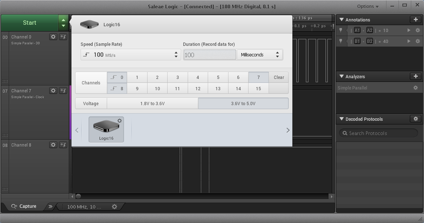Screen dimensions: 424x223
Task: Open Simple Parallel analyzer settings gear
Action: coord(416,88)
